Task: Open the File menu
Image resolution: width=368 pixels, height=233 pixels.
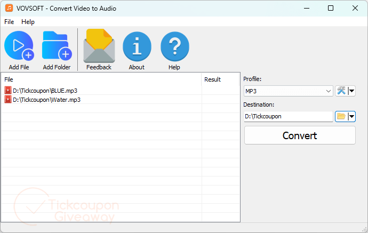Action: click(x=9, y=22)
